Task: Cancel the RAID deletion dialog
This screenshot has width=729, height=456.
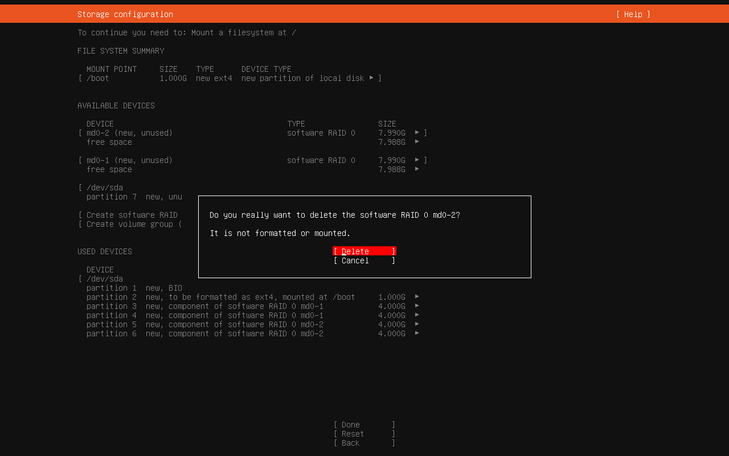Action: pos(364,260)
